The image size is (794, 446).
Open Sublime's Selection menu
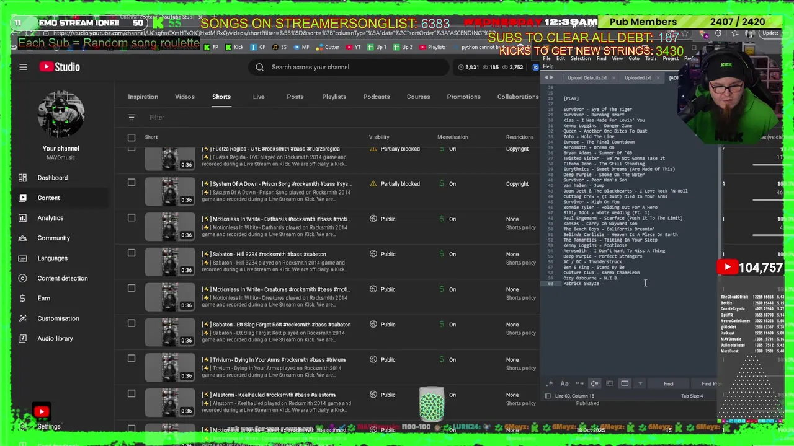[581, 59]
